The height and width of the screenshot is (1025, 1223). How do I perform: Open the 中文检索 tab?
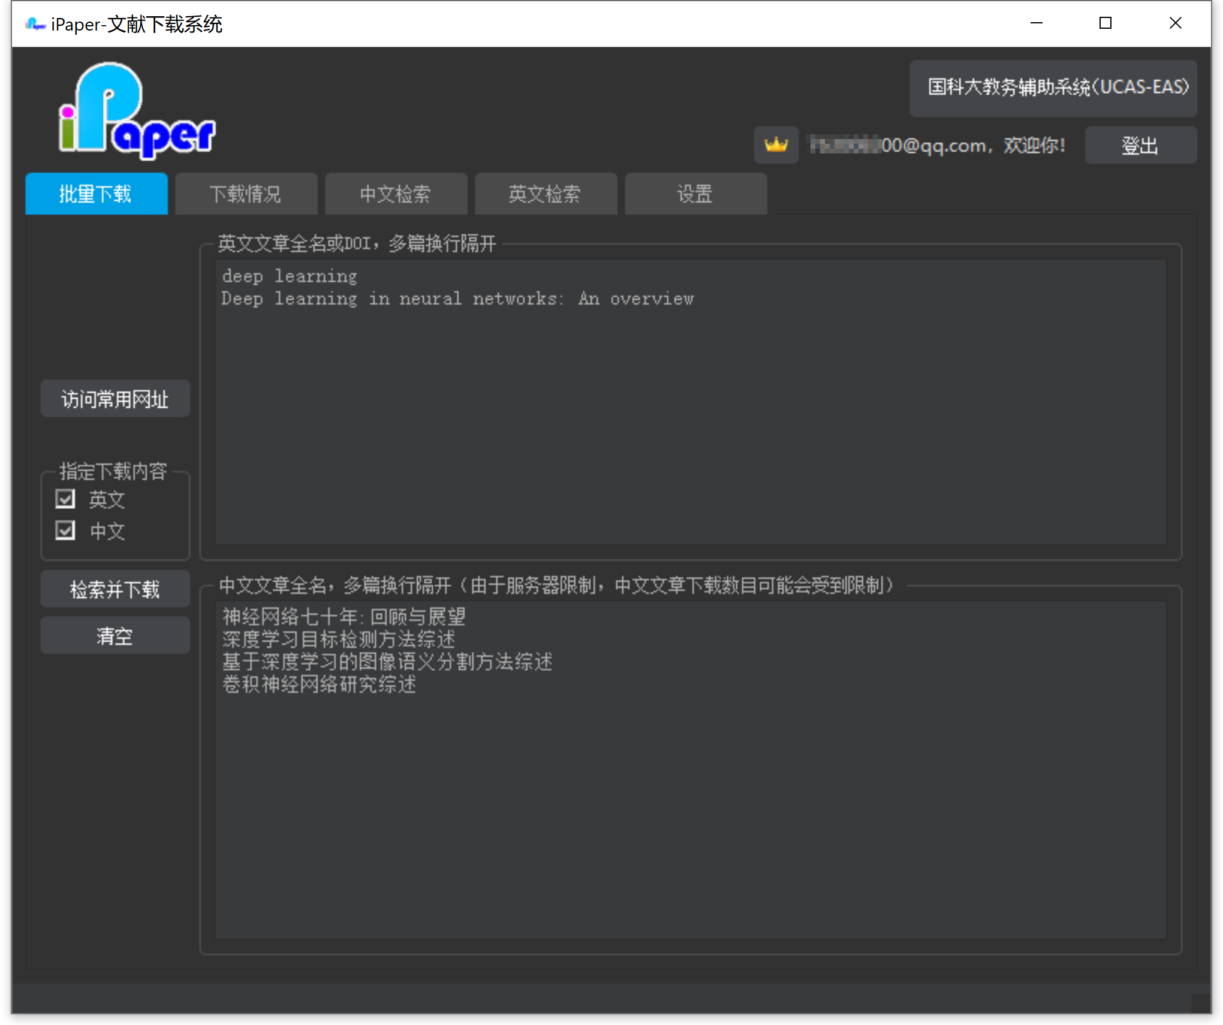396,194
